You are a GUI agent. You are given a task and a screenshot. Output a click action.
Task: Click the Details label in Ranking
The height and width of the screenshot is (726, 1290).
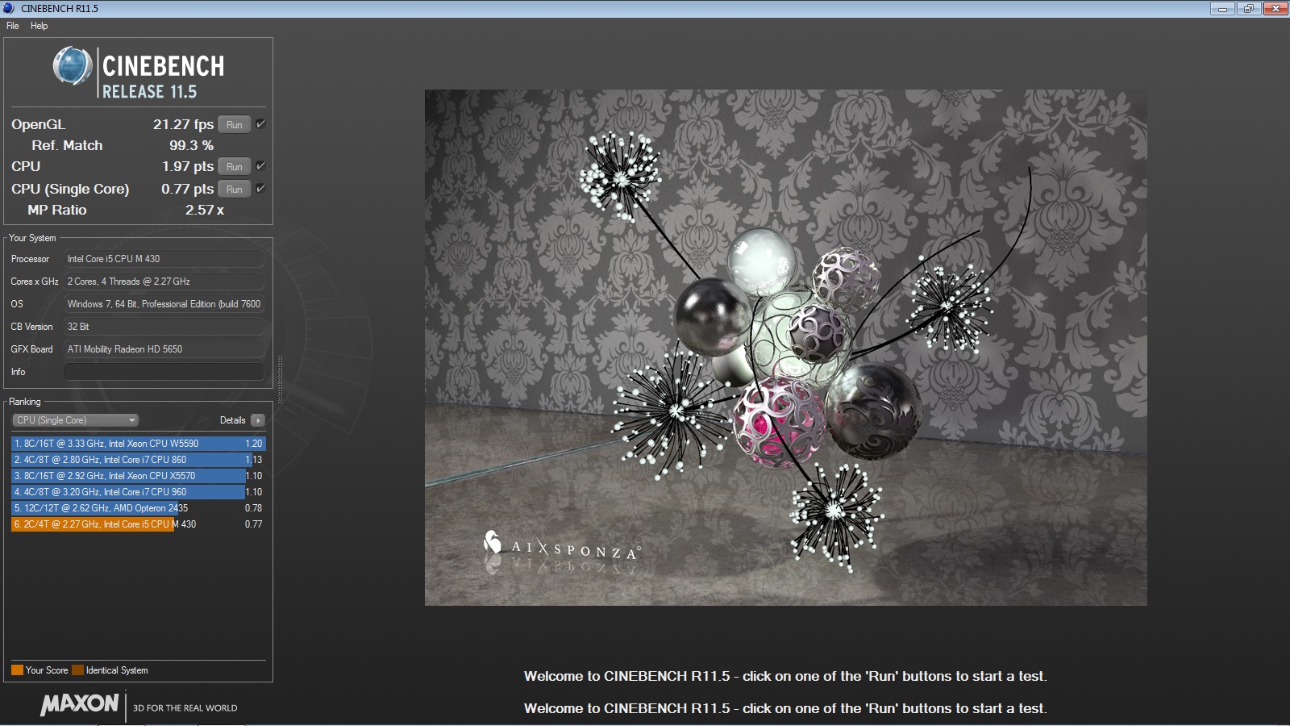coord(232,420)
